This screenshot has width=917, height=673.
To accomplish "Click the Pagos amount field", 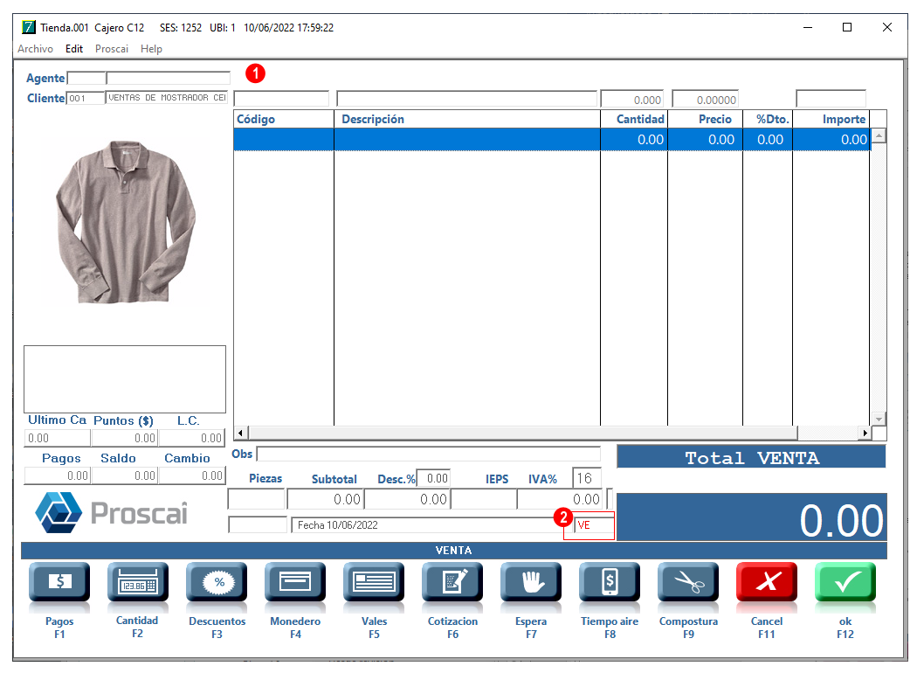I will 58,475.
